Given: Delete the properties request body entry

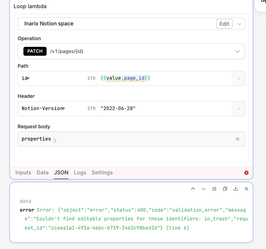Looking at the screenshot, I should point(238,139).
